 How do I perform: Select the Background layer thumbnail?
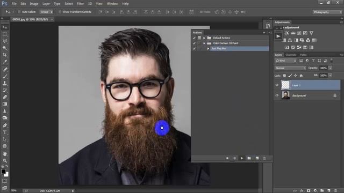click(x=285, y=95)
